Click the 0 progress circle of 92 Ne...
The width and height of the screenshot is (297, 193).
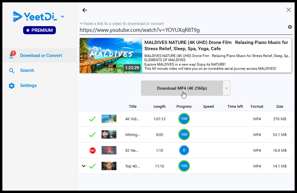(184, 150)
